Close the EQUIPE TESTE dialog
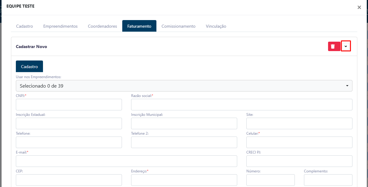The image size is (368, 187). 359,7
